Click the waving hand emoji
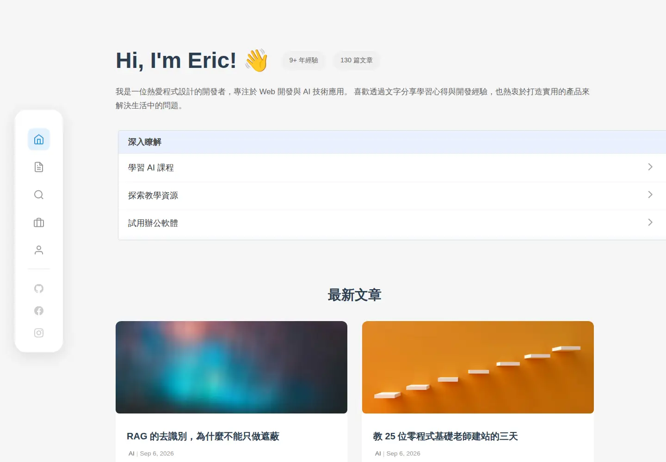Screen dimensions: 666x462 (257, 61)
